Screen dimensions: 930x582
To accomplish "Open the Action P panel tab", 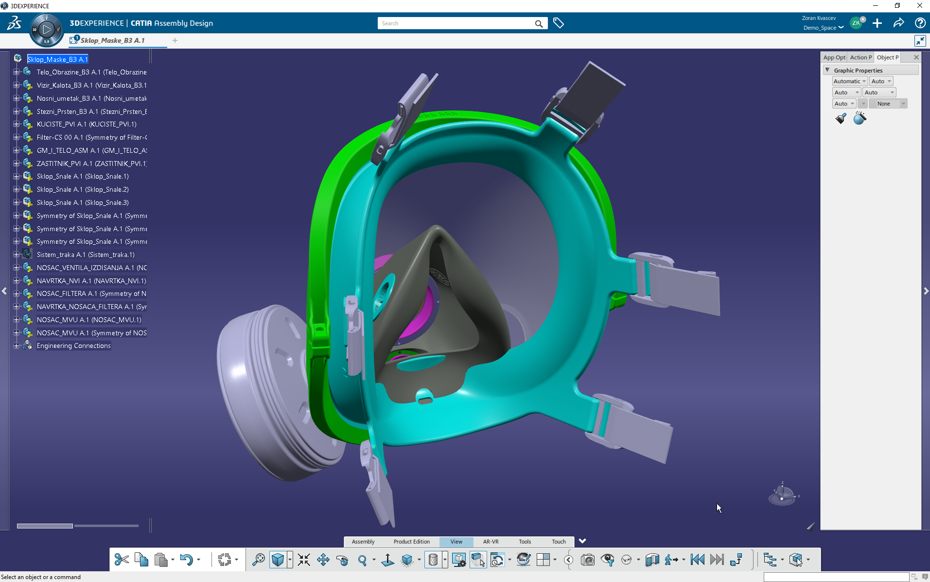I will [860, 57].
